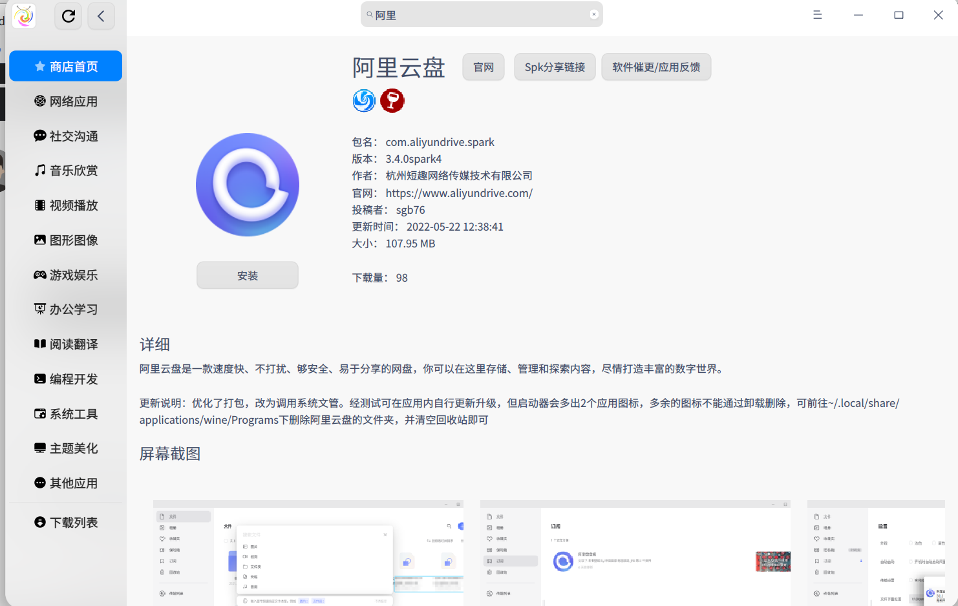Open the 办公学习 category
The height and width of the screenshot is (606, 958).
pyautogui.click(x=65, y=309)
